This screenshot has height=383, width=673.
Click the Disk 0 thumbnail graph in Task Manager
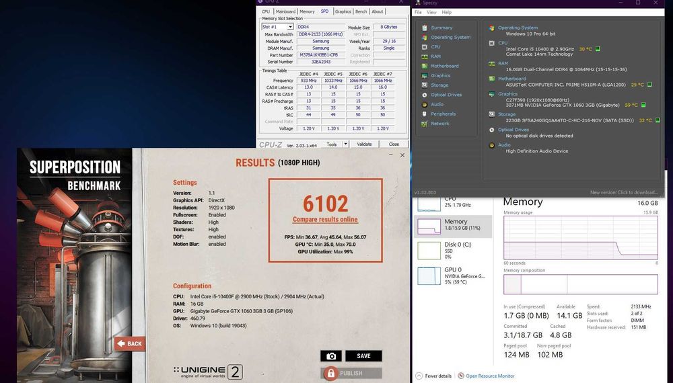tap(429, 251)
